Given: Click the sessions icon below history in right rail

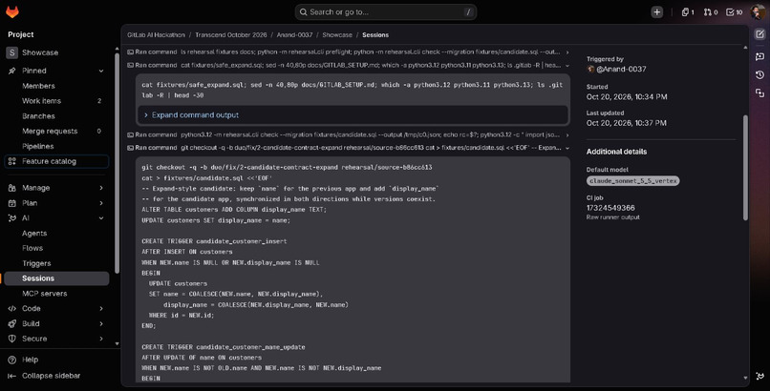Looking at the screenshot, I should point(759,93).
